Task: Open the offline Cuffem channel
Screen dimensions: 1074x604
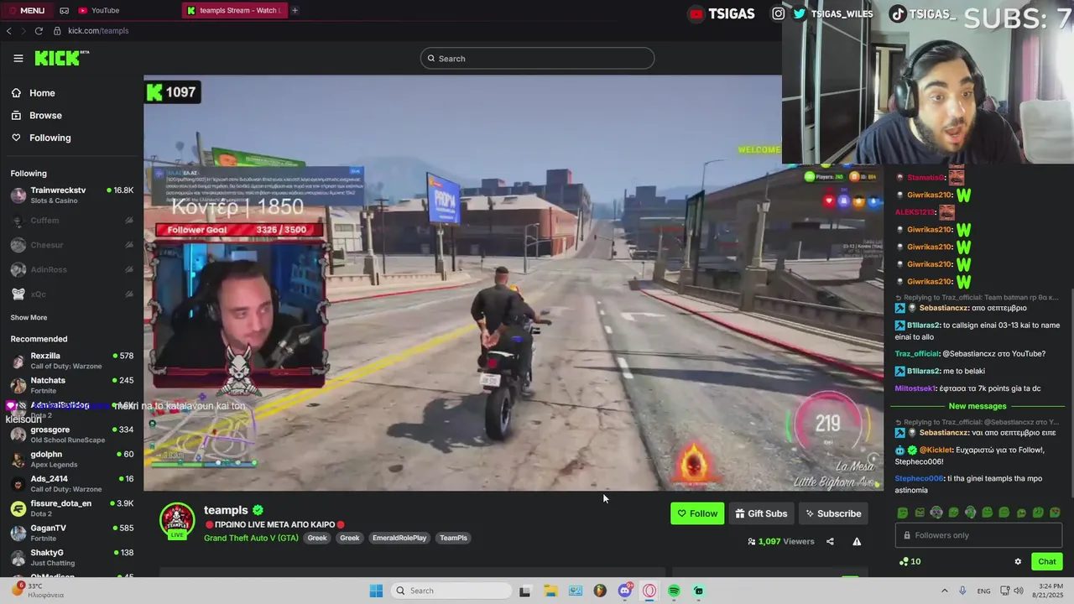Action: pyautogui.click(x=71, y=221)
